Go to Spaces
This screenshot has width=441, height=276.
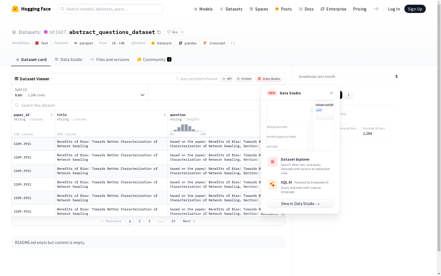tap(259, 9)
